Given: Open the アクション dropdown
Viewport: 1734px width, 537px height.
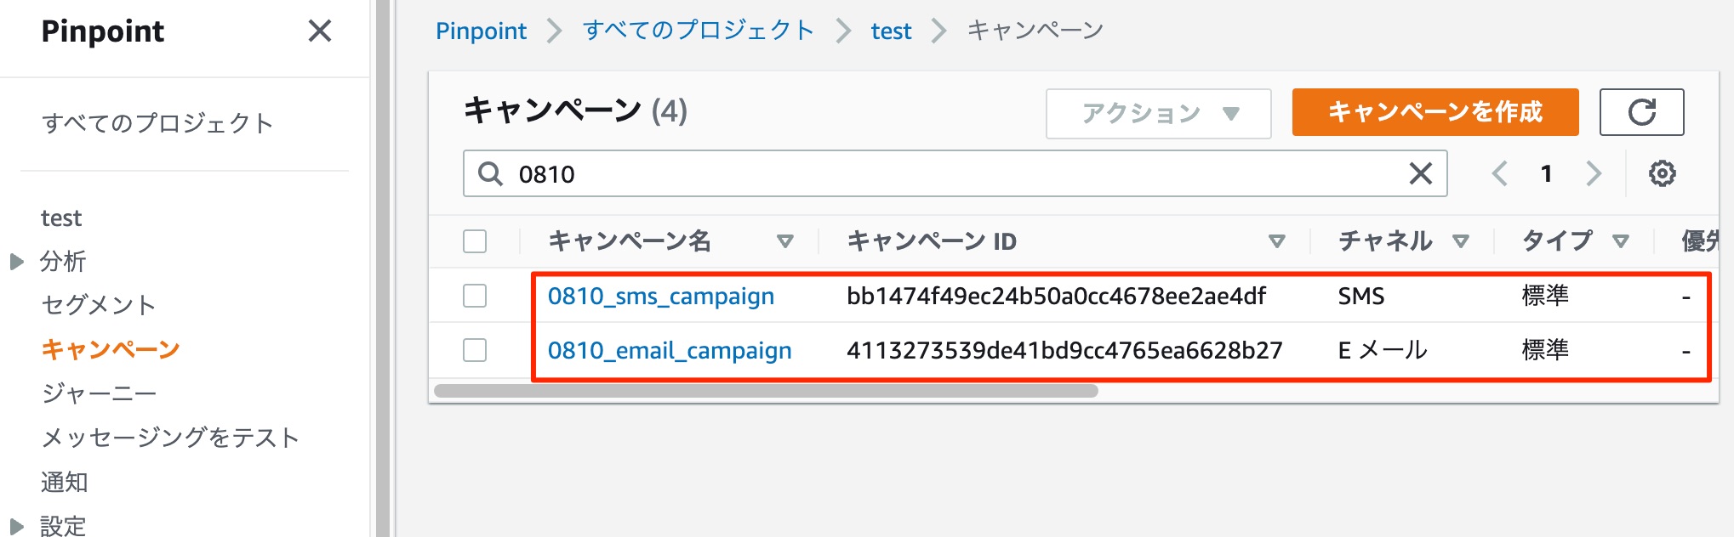Looking at the screenshot, I should [x=1158, y=113].
